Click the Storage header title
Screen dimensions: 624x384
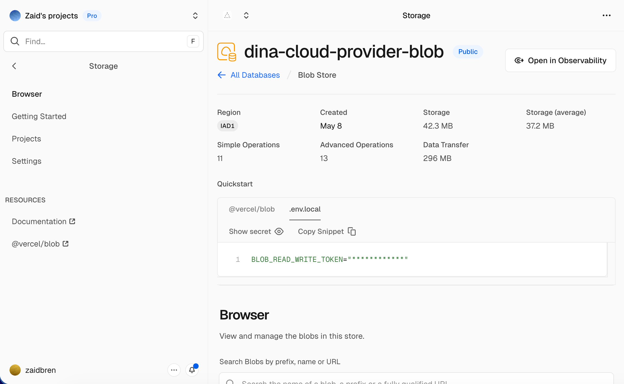click(416, 15)
